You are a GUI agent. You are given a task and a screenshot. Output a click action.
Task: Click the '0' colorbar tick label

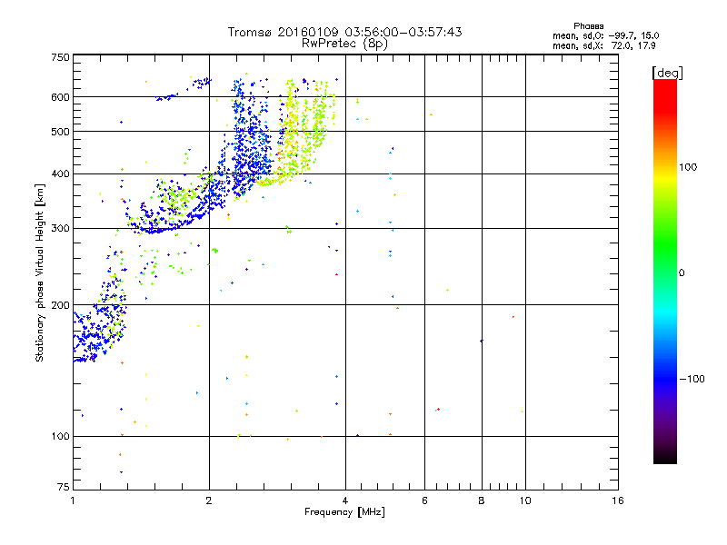pyautogui.click(x=682, y=273)
